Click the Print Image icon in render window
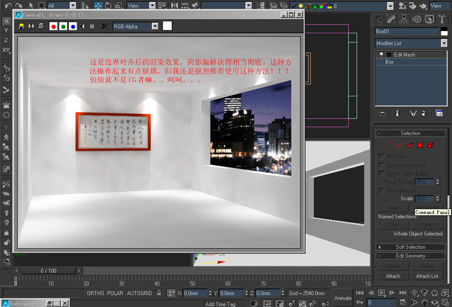The height and width of the screenshot is (307, 452). [x=41, y=26]
